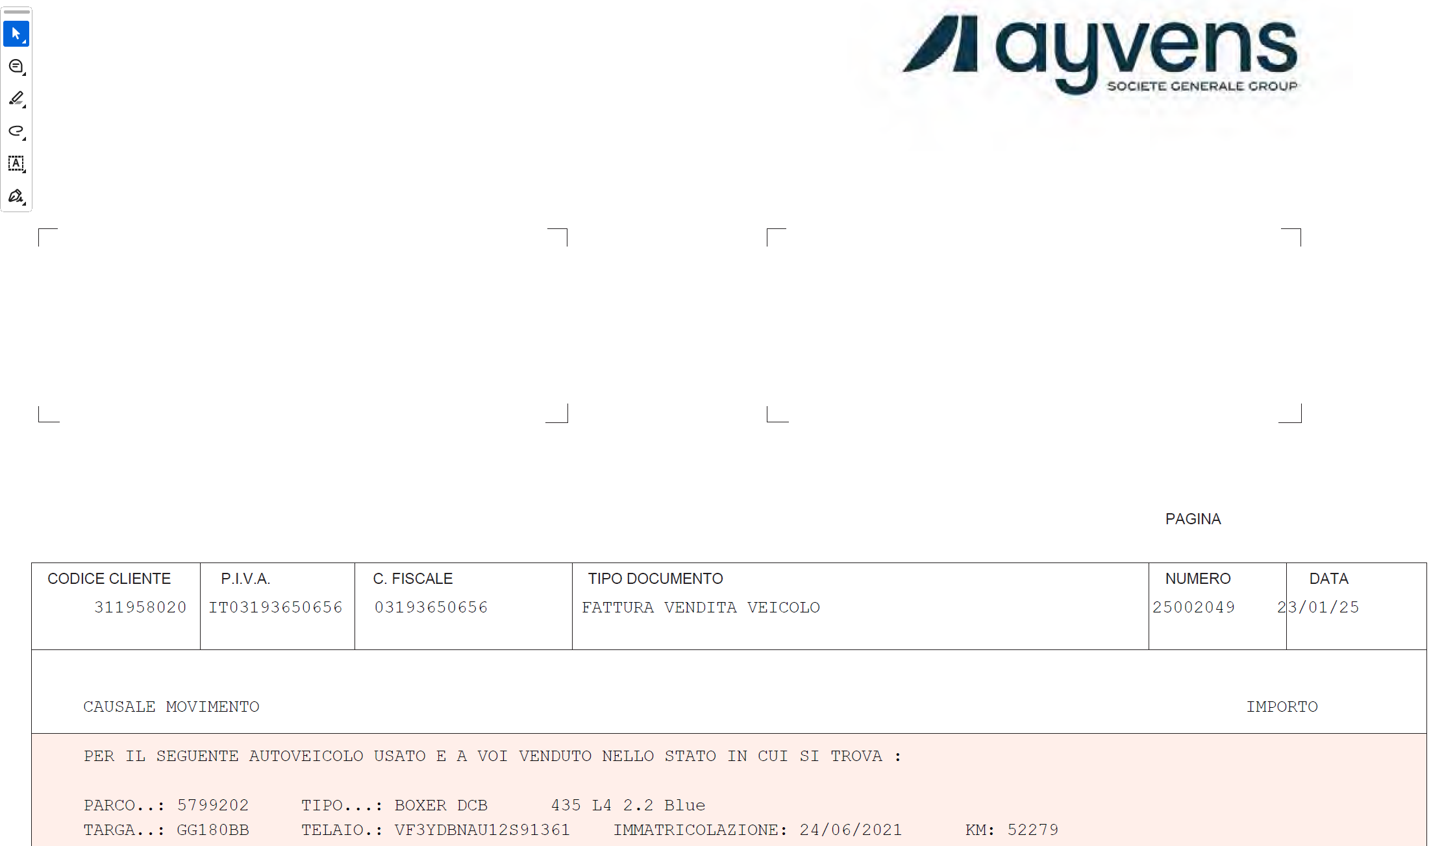Open the signature pen tool
This screenshot has height=846, width=1431.
16,196
